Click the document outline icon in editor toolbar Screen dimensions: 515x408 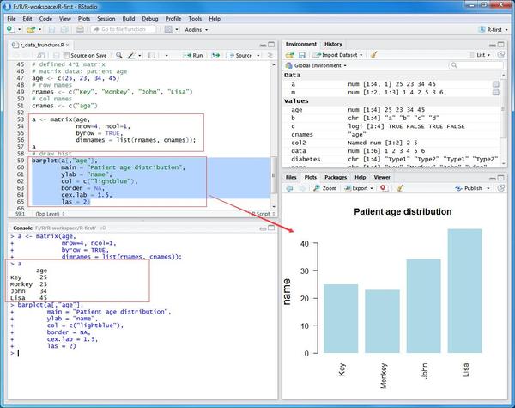tap(270, 55)
